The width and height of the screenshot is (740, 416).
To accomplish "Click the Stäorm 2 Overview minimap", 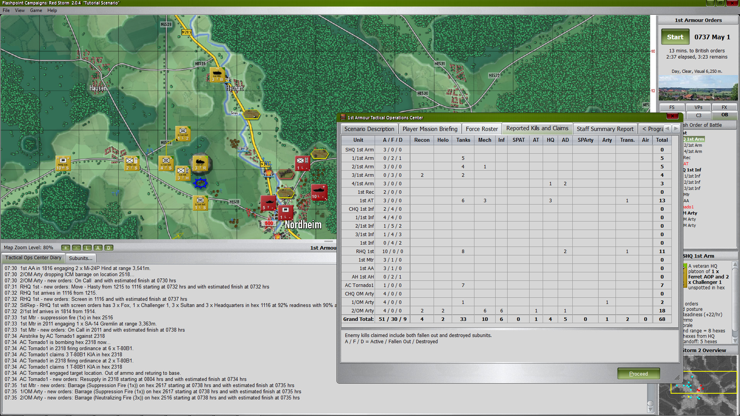I will pos(698,384).
